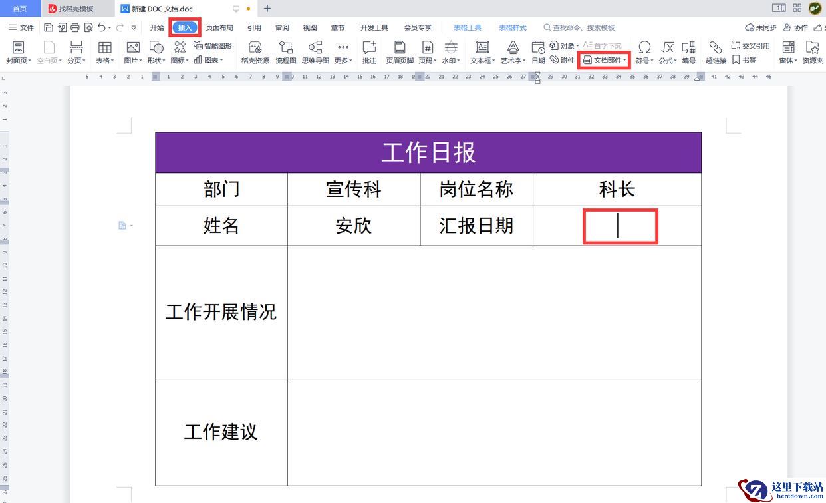This screenshot has width=826, height=503.
Task: Click the Icons (图标) gallery button
Action: [180, 47]
